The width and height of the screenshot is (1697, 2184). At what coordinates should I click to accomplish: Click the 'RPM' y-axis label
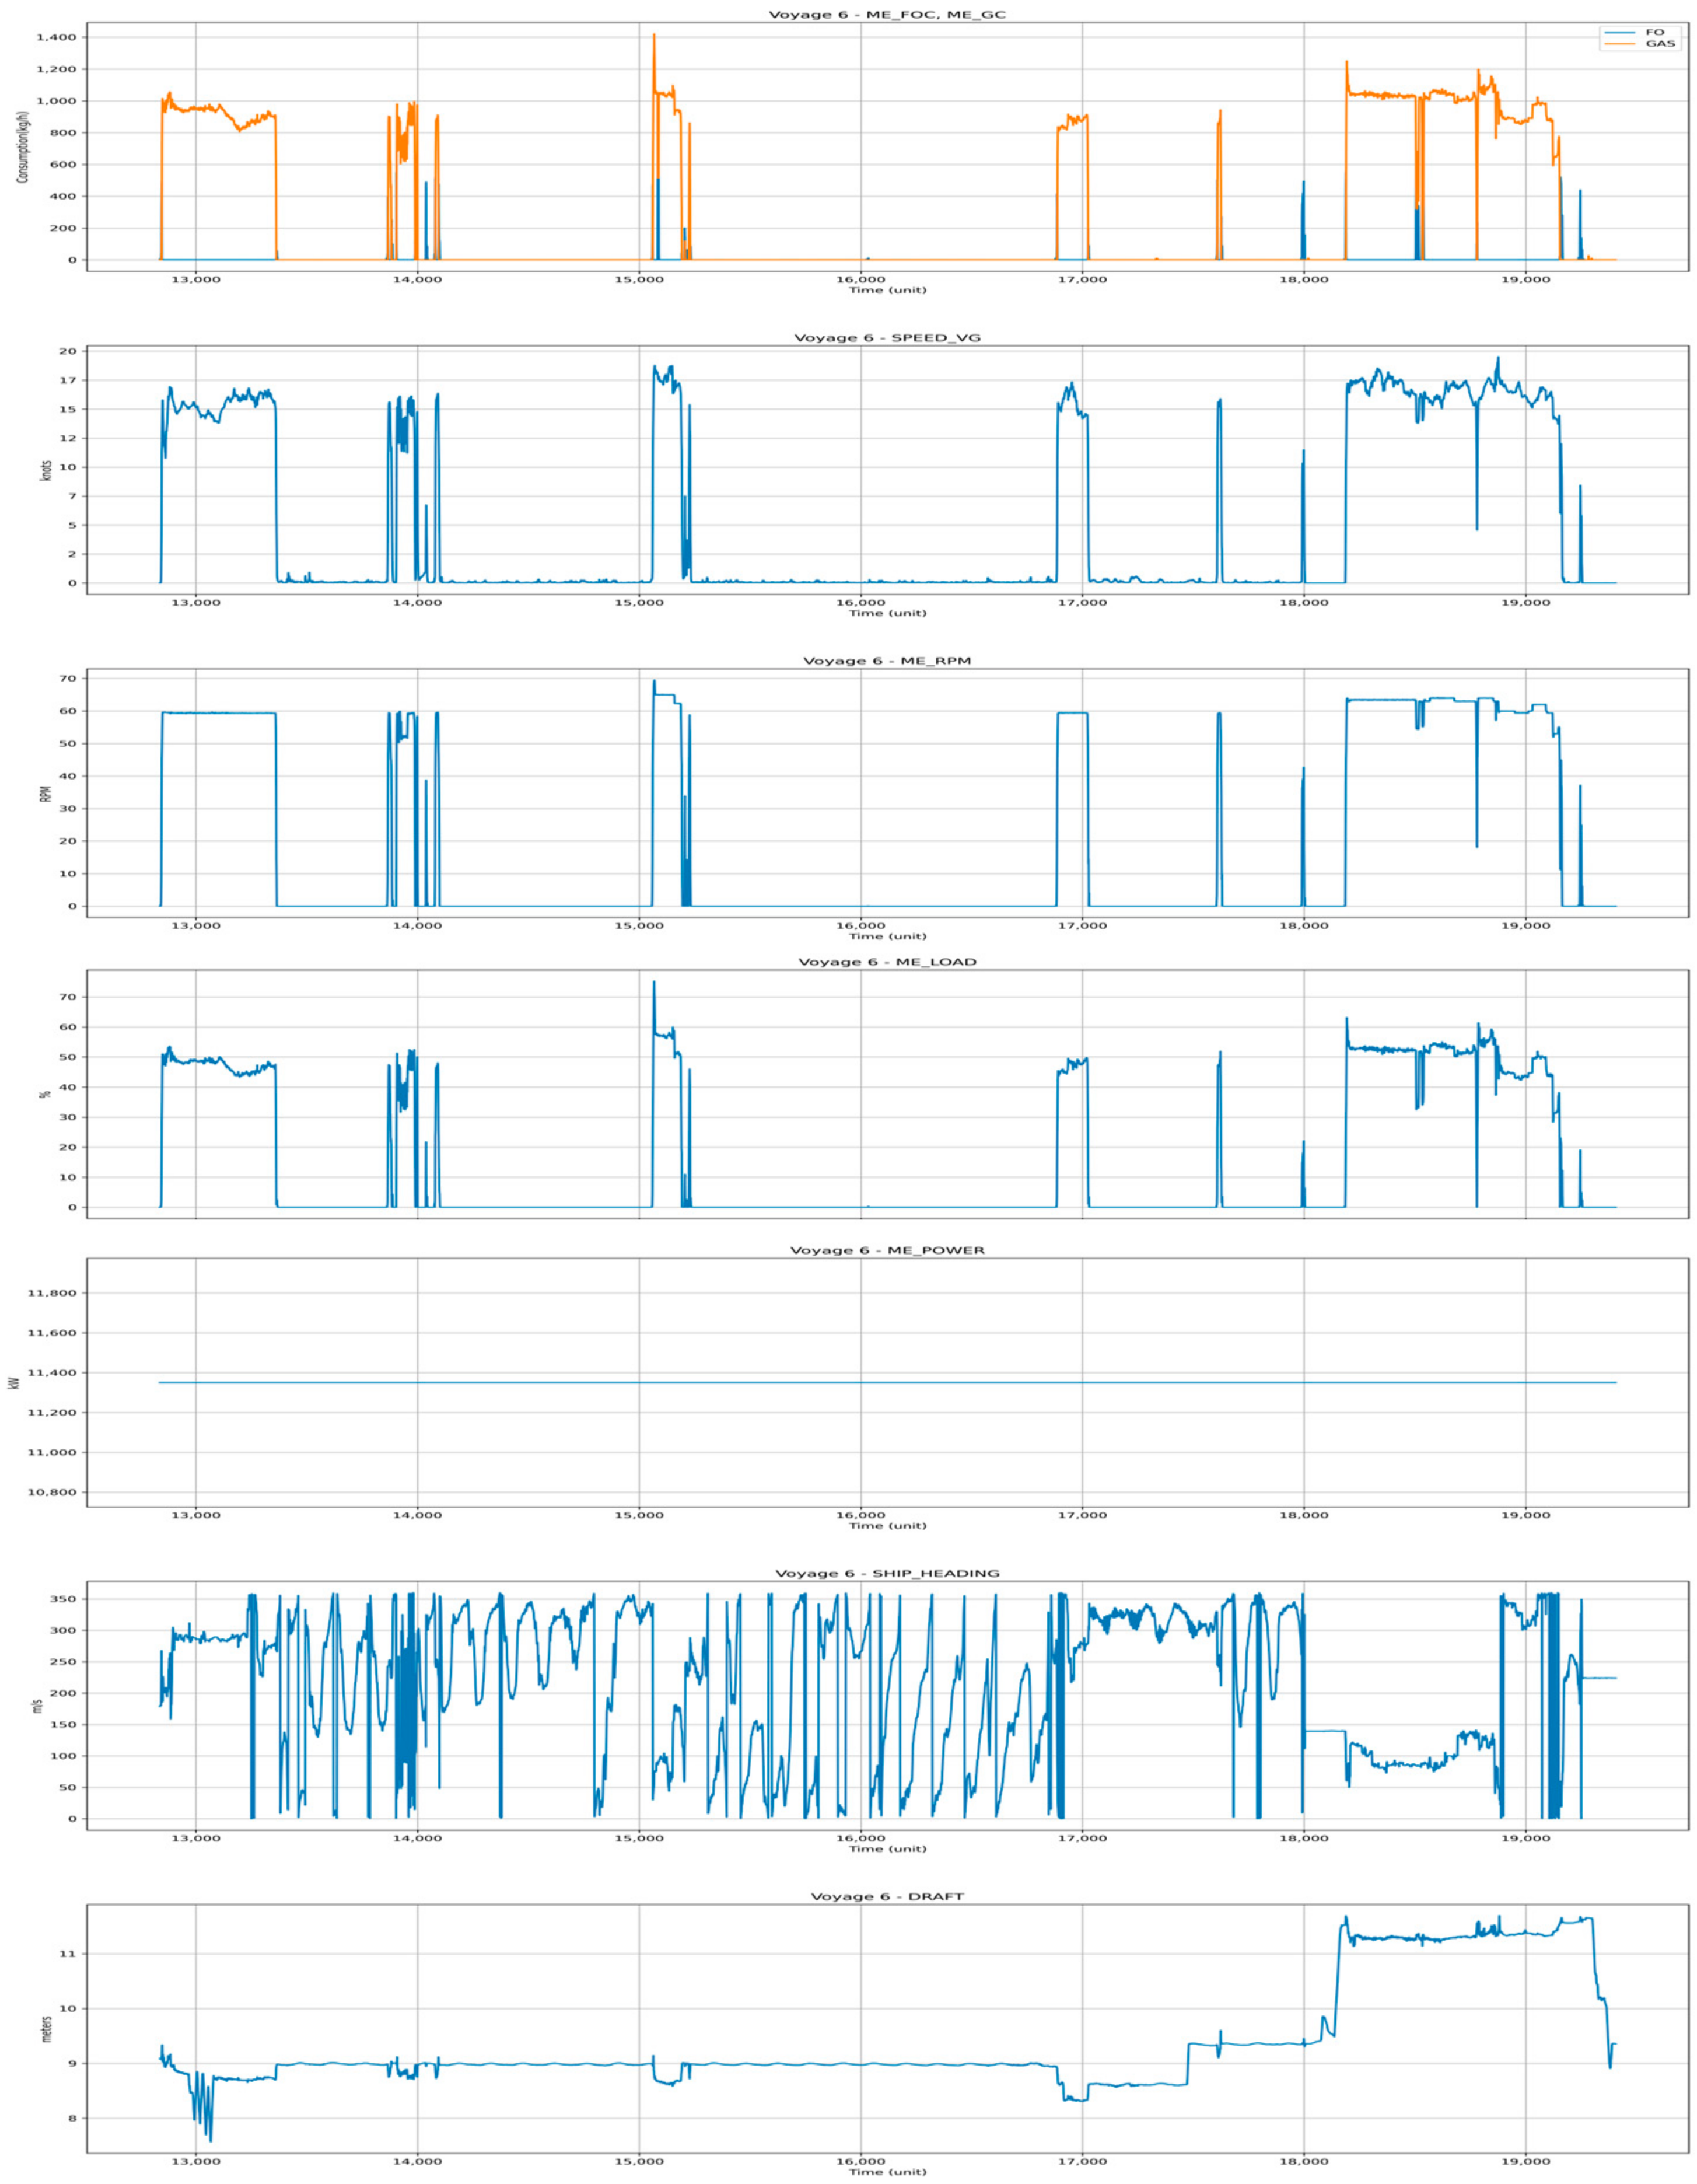point(45,793)
